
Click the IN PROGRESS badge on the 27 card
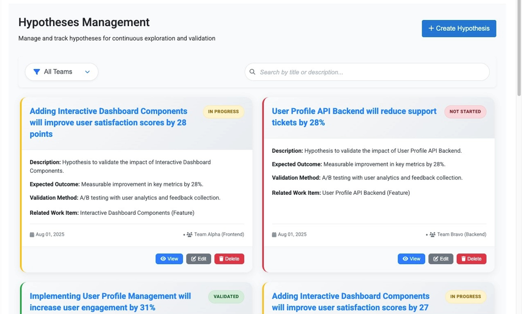tap(466, 297)
